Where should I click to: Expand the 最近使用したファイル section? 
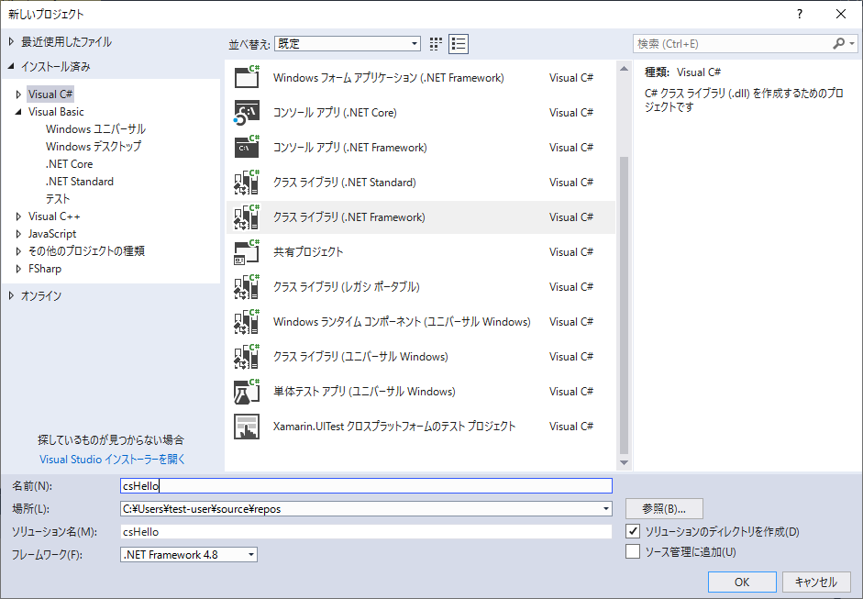click(12, 42)
